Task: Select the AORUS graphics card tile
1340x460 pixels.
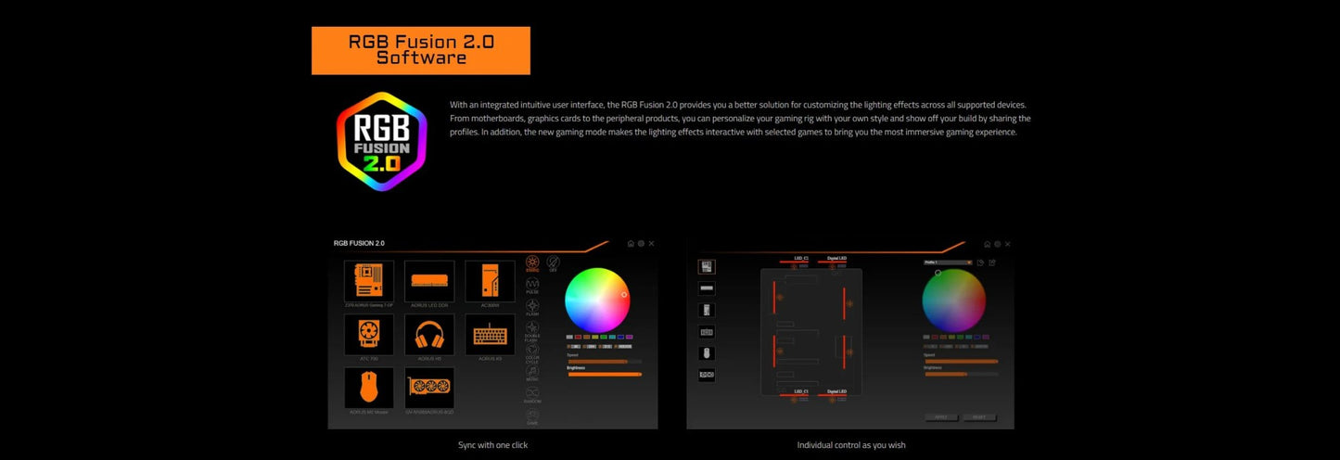Action: [x=429, y=388]
